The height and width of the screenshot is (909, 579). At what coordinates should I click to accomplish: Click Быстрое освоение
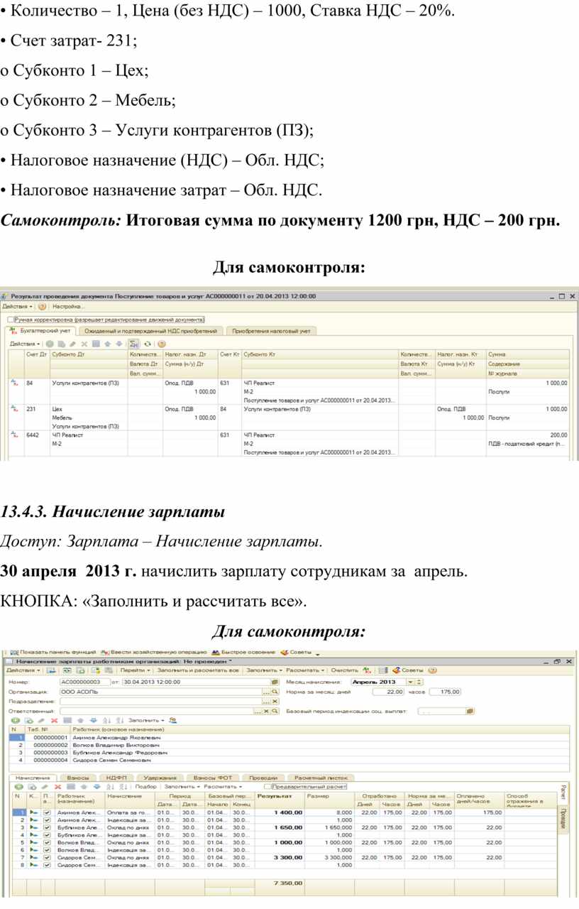tap(243, 652)
